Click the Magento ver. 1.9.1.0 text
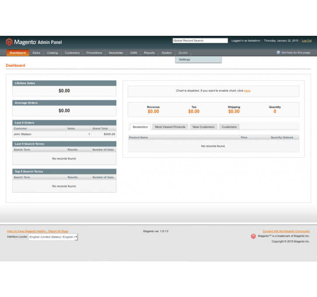This screenshot has height=297, width=317. [156, 231]
